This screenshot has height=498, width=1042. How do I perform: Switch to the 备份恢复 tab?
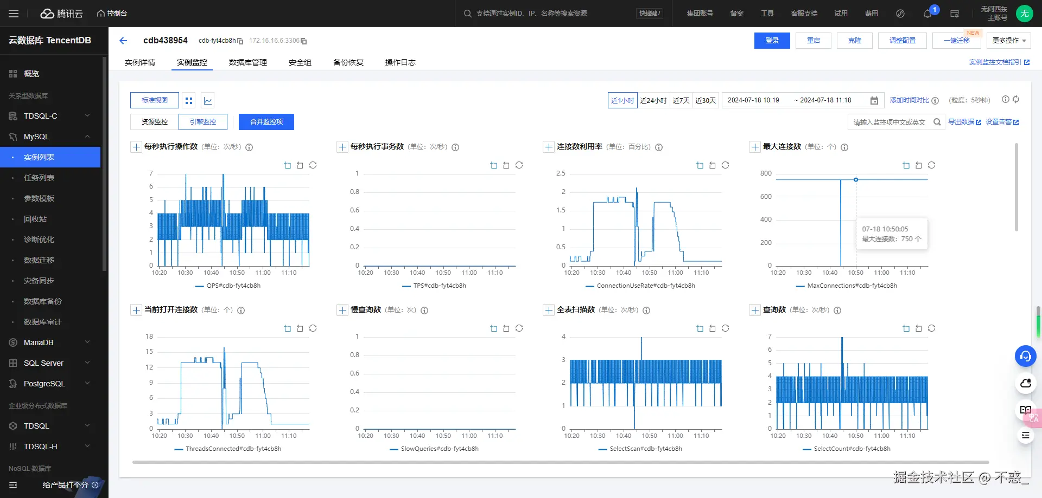[348, 62]
